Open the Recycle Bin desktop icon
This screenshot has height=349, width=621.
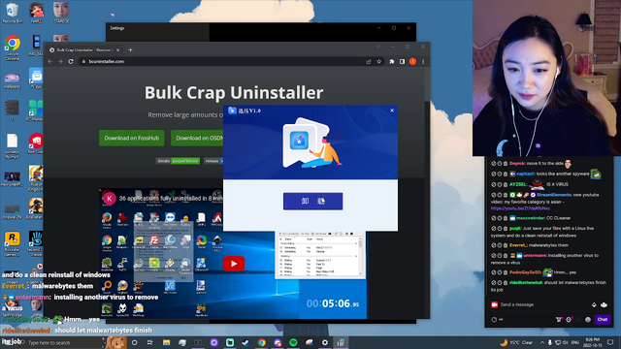coord(13,13)
